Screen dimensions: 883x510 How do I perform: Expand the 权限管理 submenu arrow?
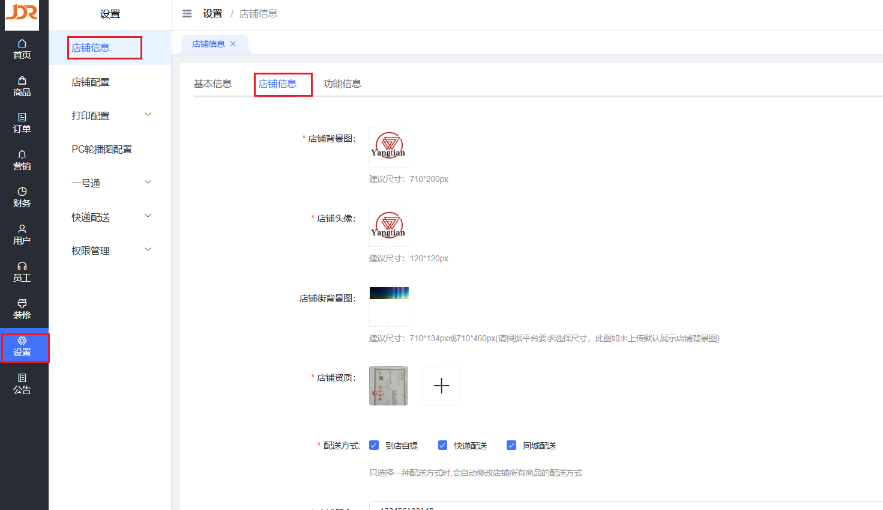(x=148, y=250)
